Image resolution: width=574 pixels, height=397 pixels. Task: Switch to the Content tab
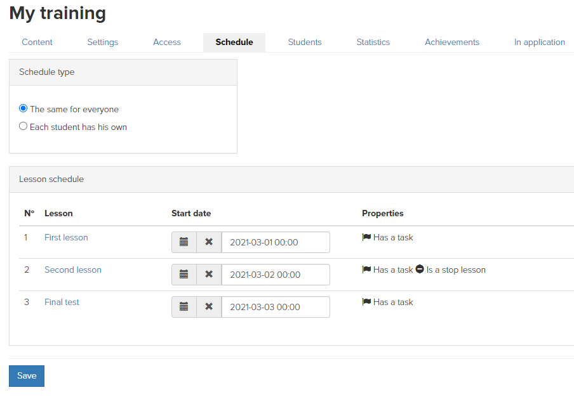click(37, 42)
